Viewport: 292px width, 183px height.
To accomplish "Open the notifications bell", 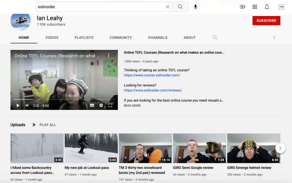I will coord(267,7).
